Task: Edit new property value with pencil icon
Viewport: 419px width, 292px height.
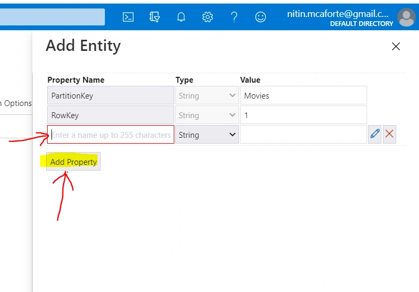Action: [x=375, y=134]
